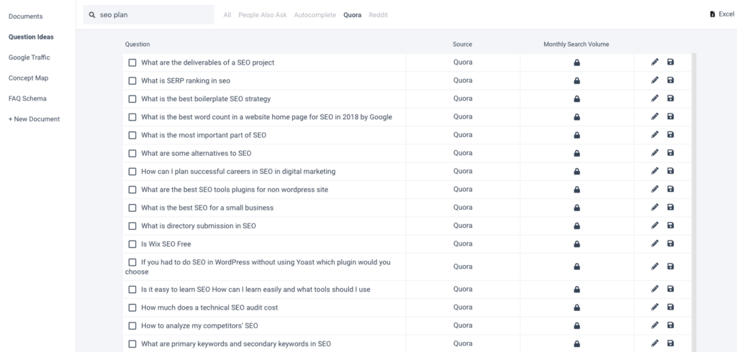Open the Concept Map page

click(x=28, y=78)
